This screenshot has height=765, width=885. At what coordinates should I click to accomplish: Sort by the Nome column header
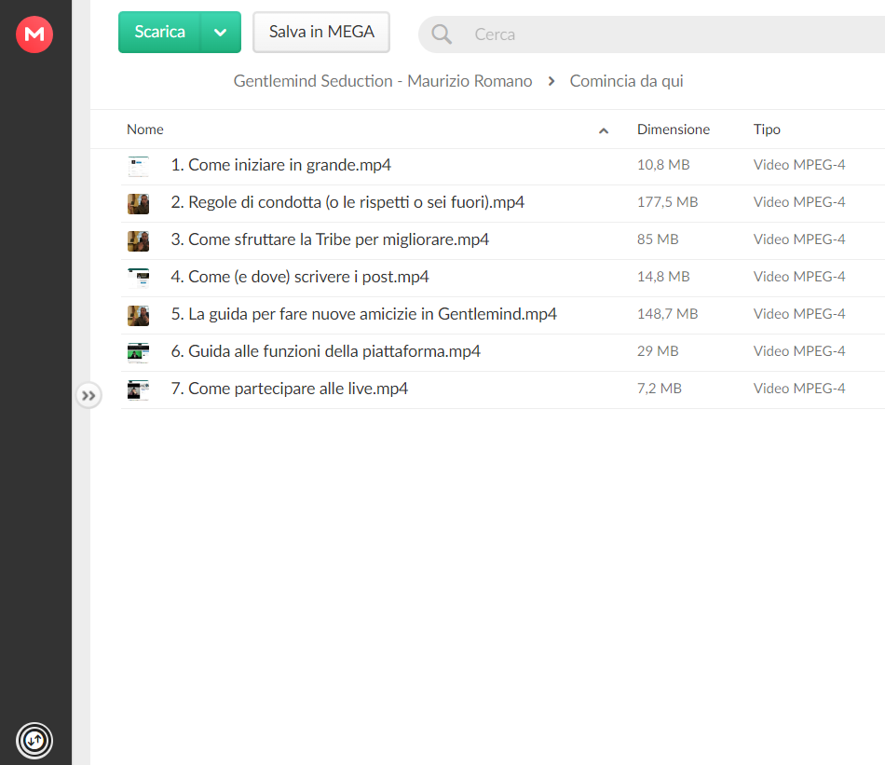[x=145, y=130]
